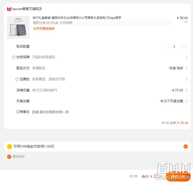Click the Tmall logo icon beside store name
The height and width of the screenshot is (182, 193).
9,9
